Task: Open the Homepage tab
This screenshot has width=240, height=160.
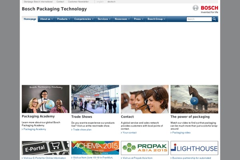Action: click(30, 19)
